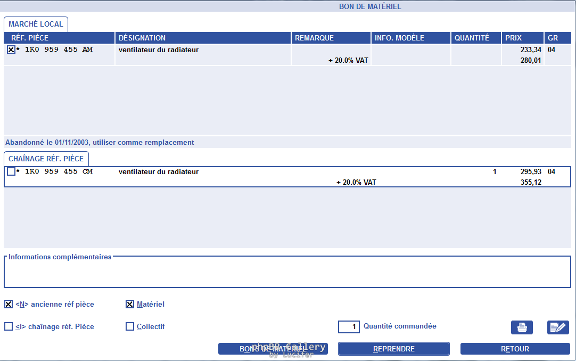Click inside the Informations complémentaires text box
Screen dimensions: 576x361
pos(287,274)
